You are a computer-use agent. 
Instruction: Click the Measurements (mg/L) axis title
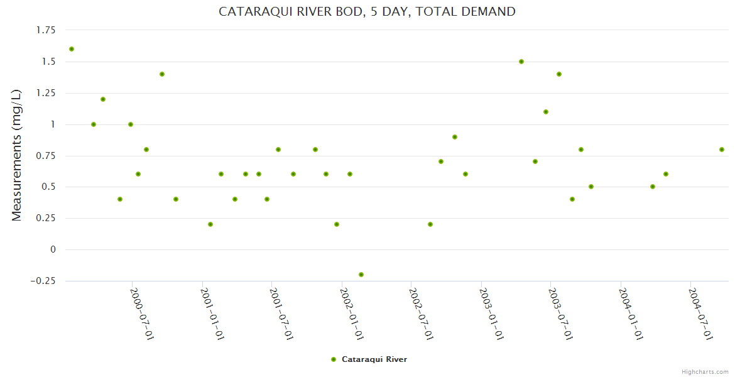(x=17, y=155)
